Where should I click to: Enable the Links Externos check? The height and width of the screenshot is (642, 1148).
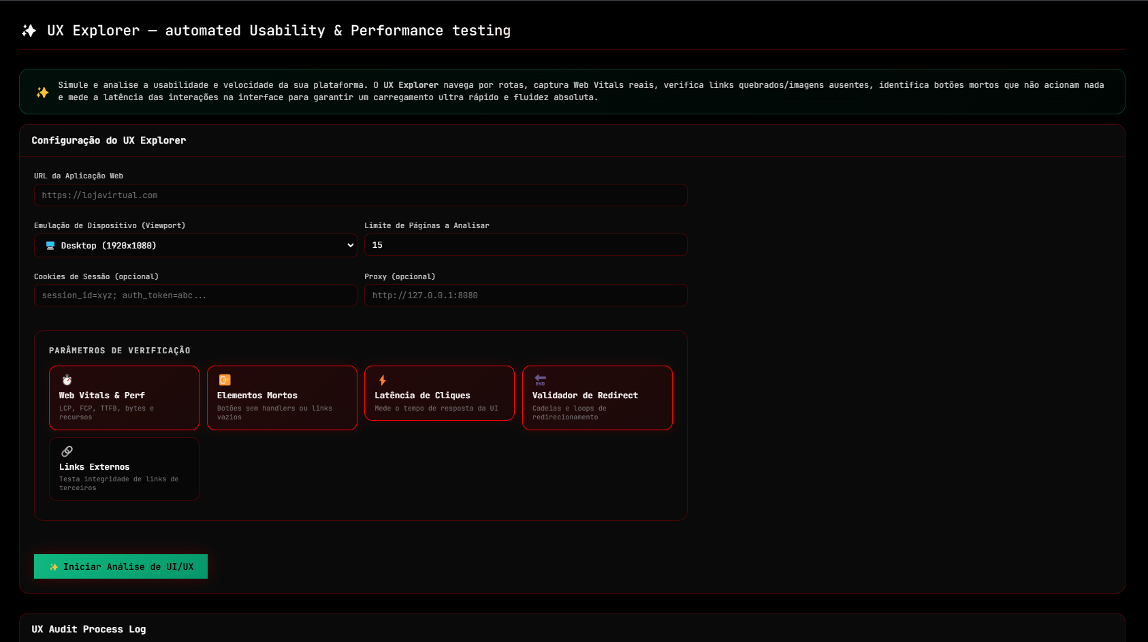tap(124, 469)
